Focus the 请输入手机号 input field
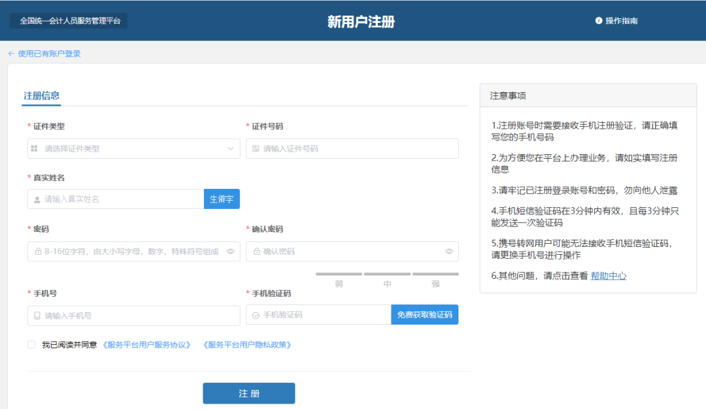706x409 pixels. coord(134,316)
